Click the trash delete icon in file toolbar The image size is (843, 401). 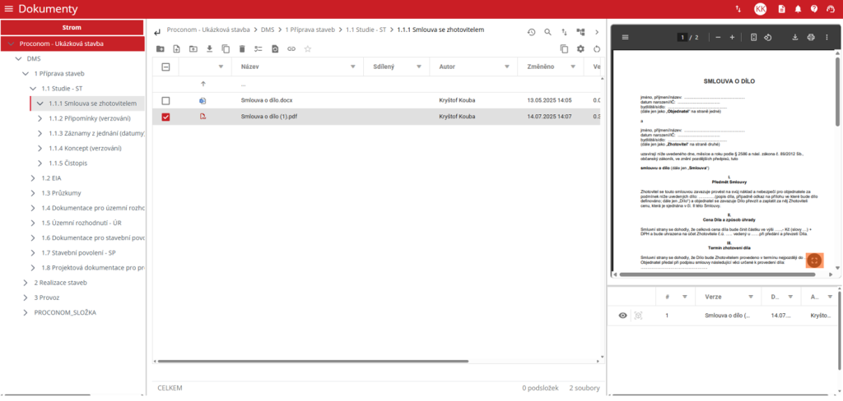pyautogui.click(x=242, y=49)
